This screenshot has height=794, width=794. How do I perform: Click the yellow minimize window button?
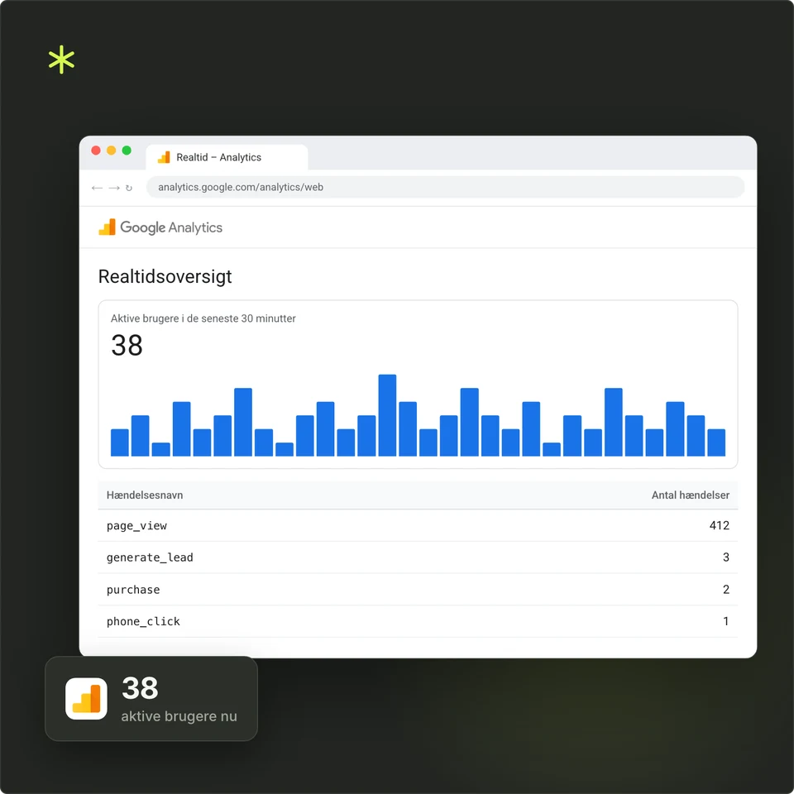click(x=112, y=151)
